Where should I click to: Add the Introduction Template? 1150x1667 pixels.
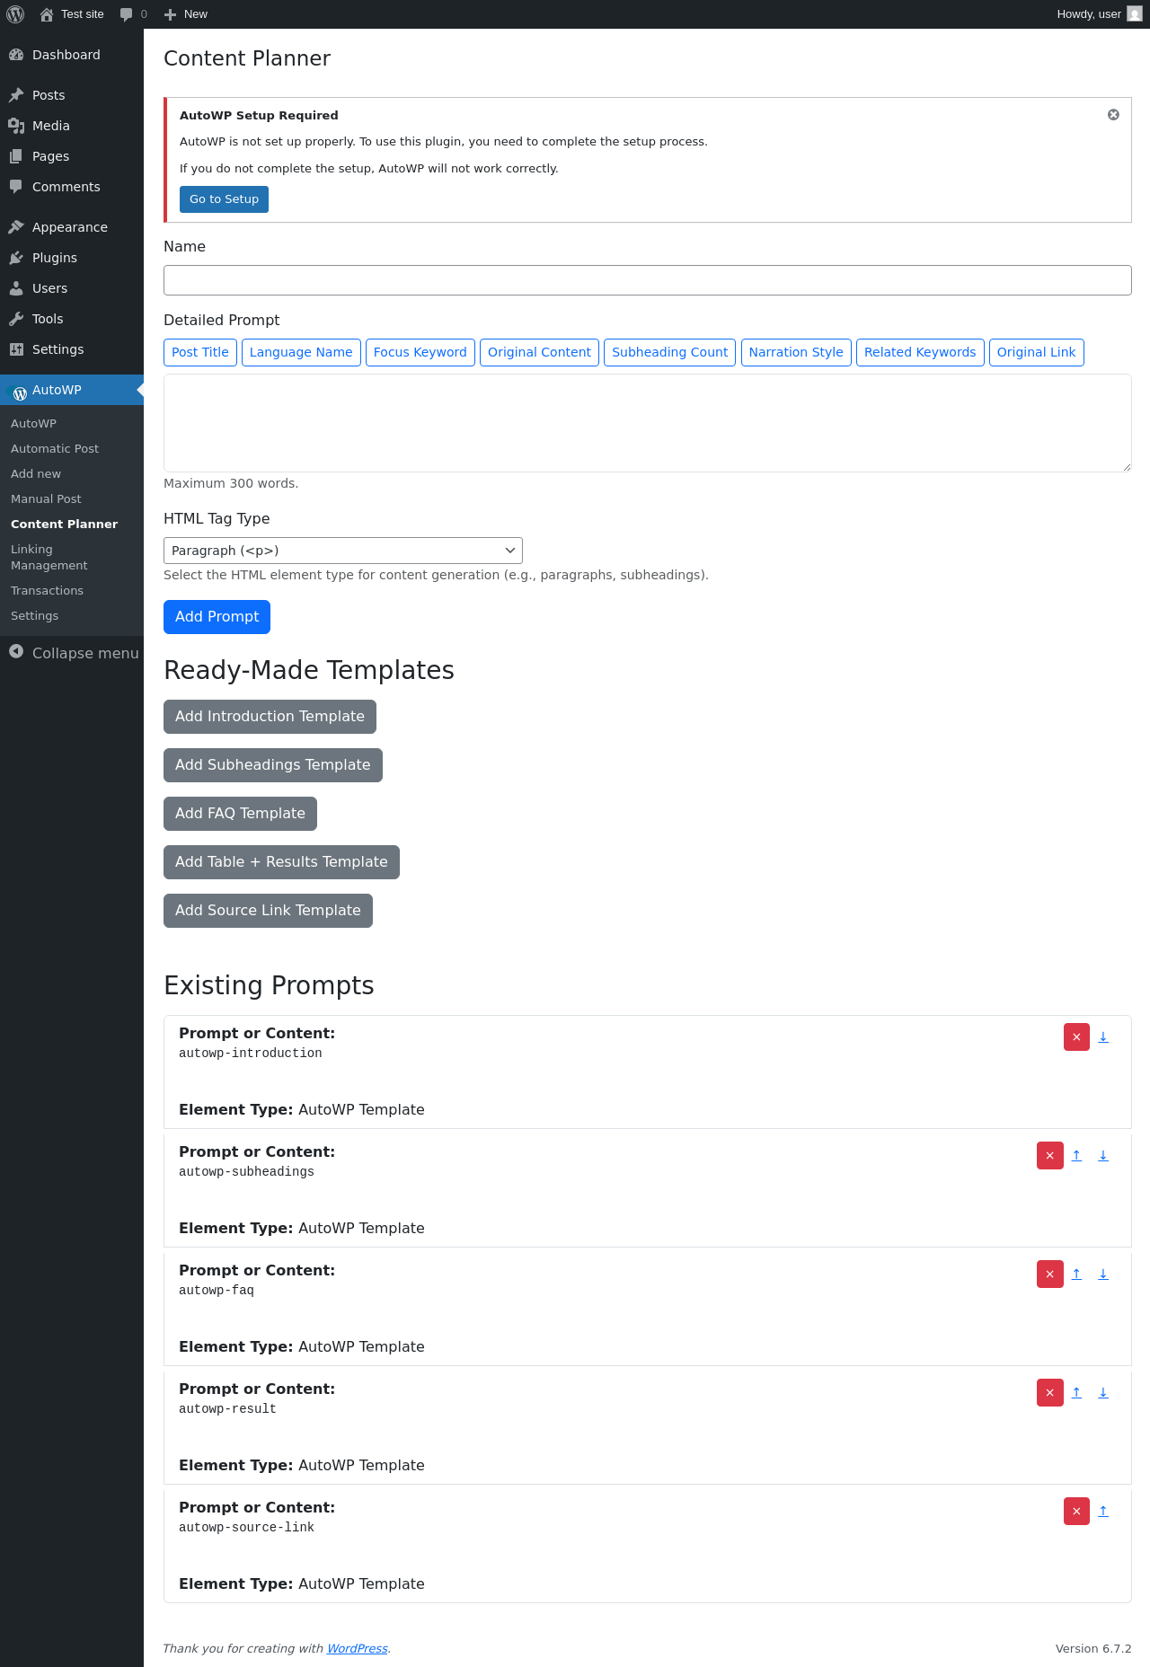click(270, 717)
